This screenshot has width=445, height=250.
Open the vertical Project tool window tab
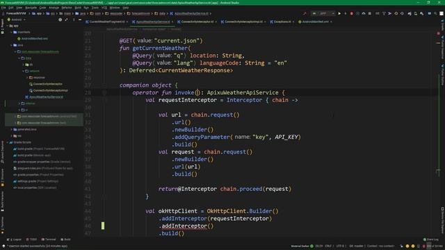click(2, 26)
